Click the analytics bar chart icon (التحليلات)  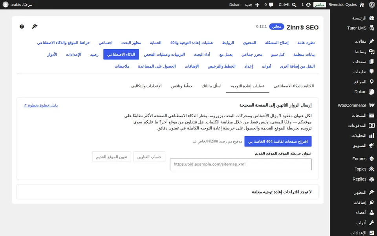372,136
